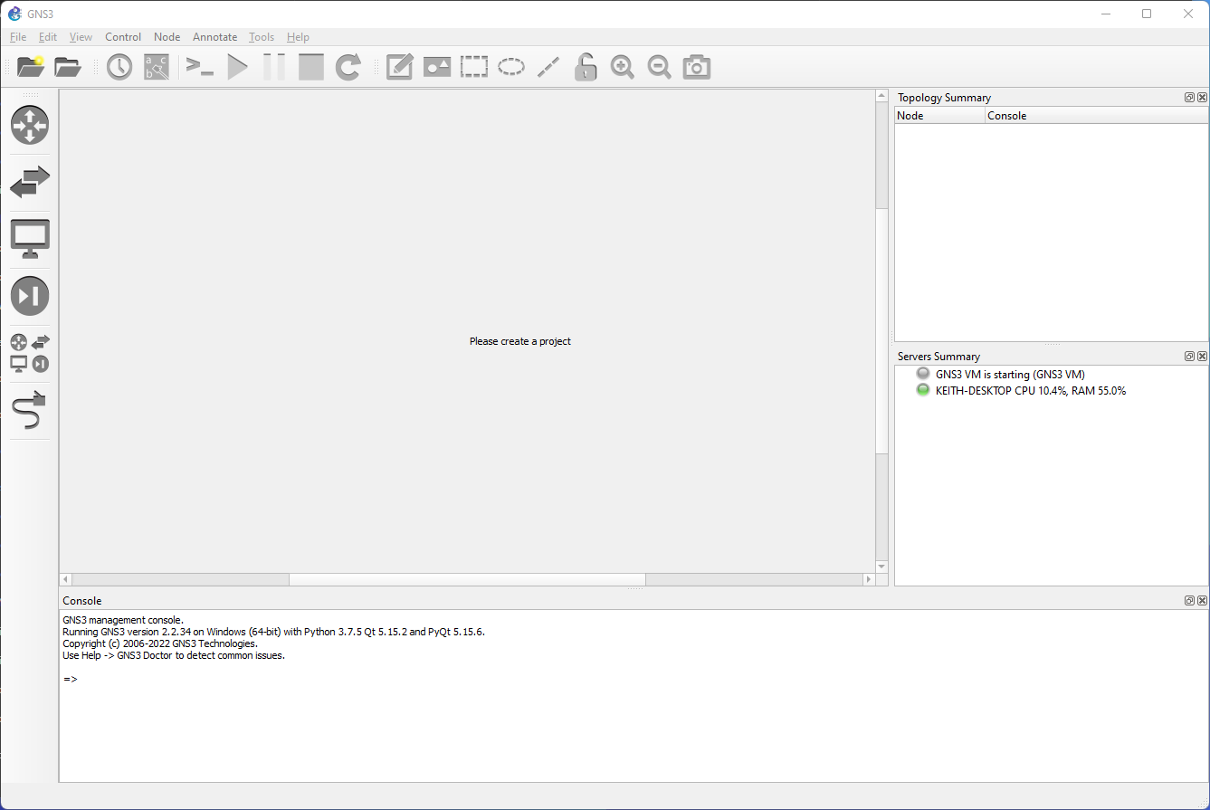Screen dimensions: 1210x810
Task: Start or resume all nodes
Action: [238, 66]
